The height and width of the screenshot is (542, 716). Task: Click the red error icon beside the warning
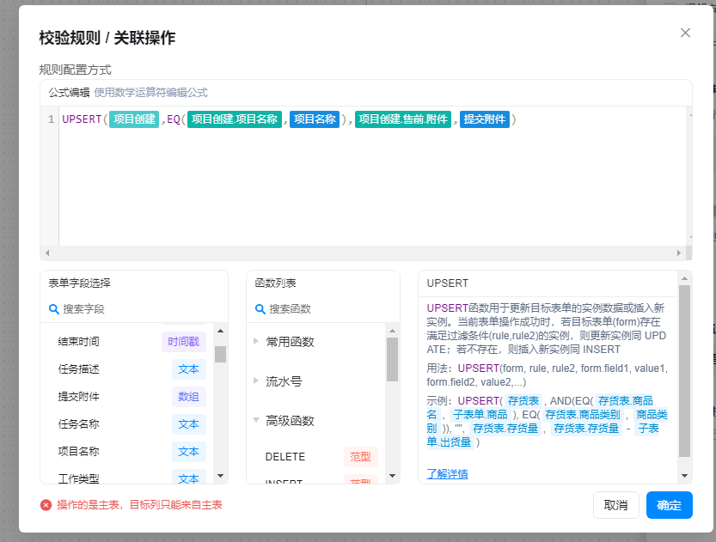tap(46, 505)
